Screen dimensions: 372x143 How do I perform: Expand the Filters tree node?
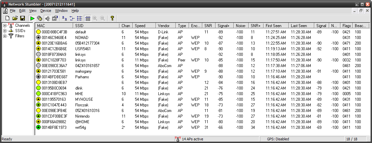(5, 36)
